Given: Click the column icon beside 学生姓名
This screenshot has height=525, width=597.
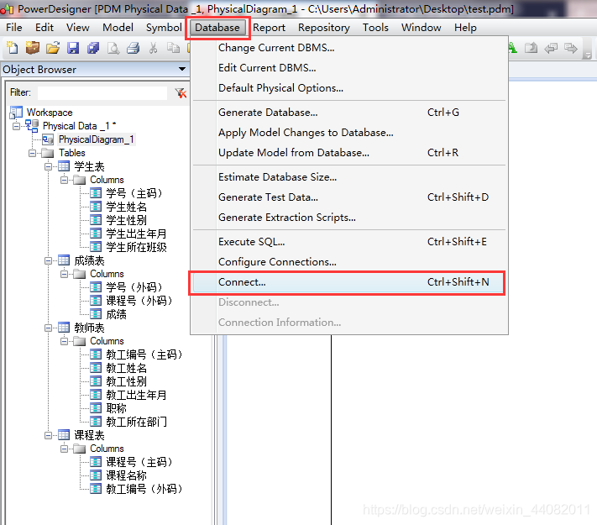Looking at the screenshot, I should pos(96,207).
